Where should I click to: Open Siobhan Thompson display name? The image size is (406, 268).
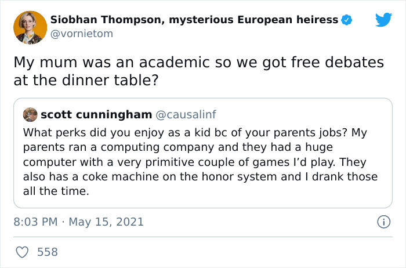tap(194, 20)
